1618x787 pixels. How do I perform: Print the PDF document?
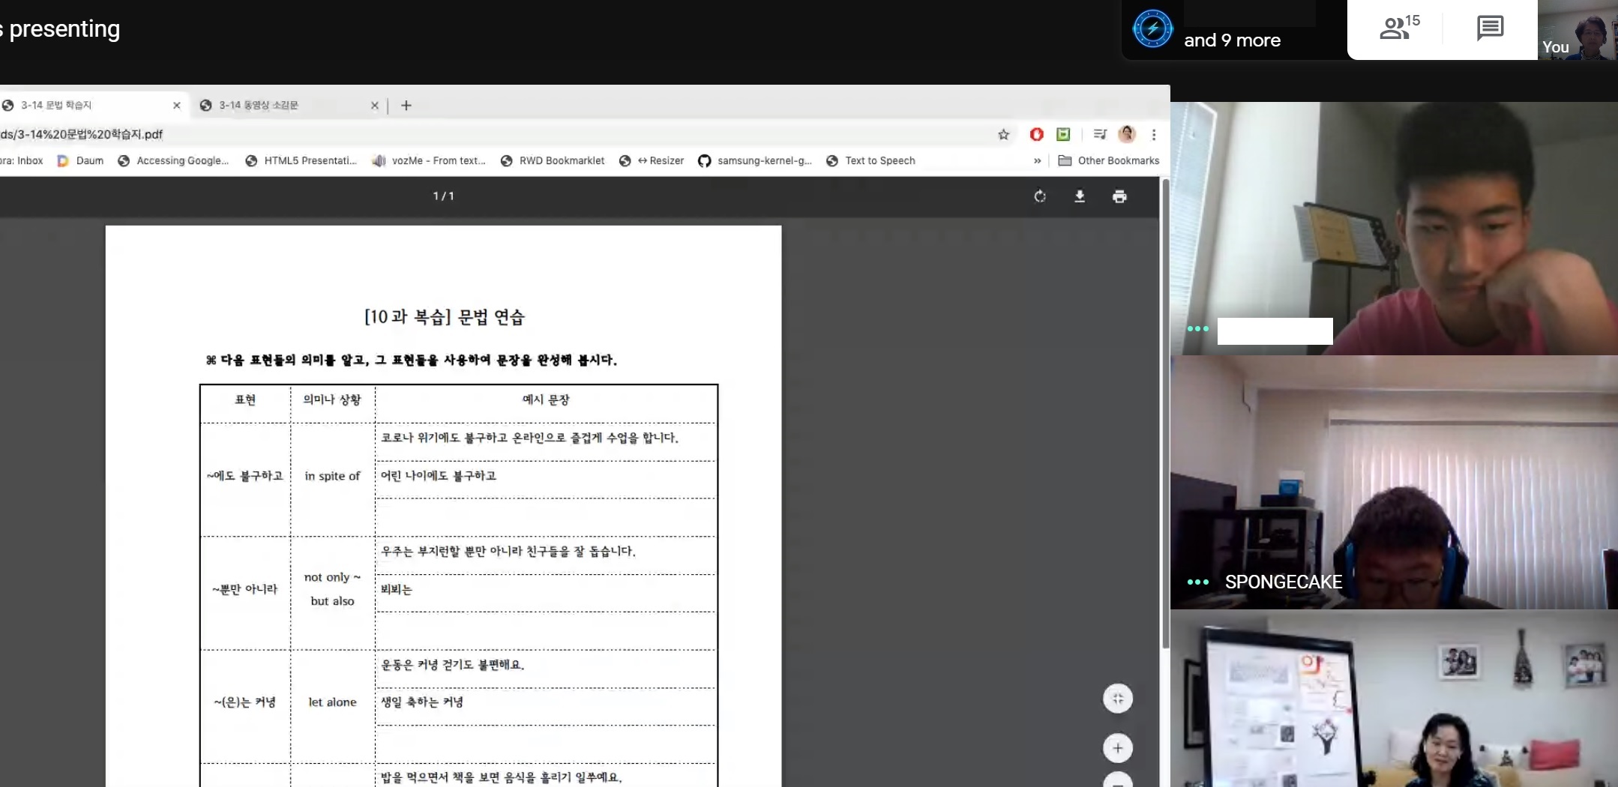(1119, 196)
